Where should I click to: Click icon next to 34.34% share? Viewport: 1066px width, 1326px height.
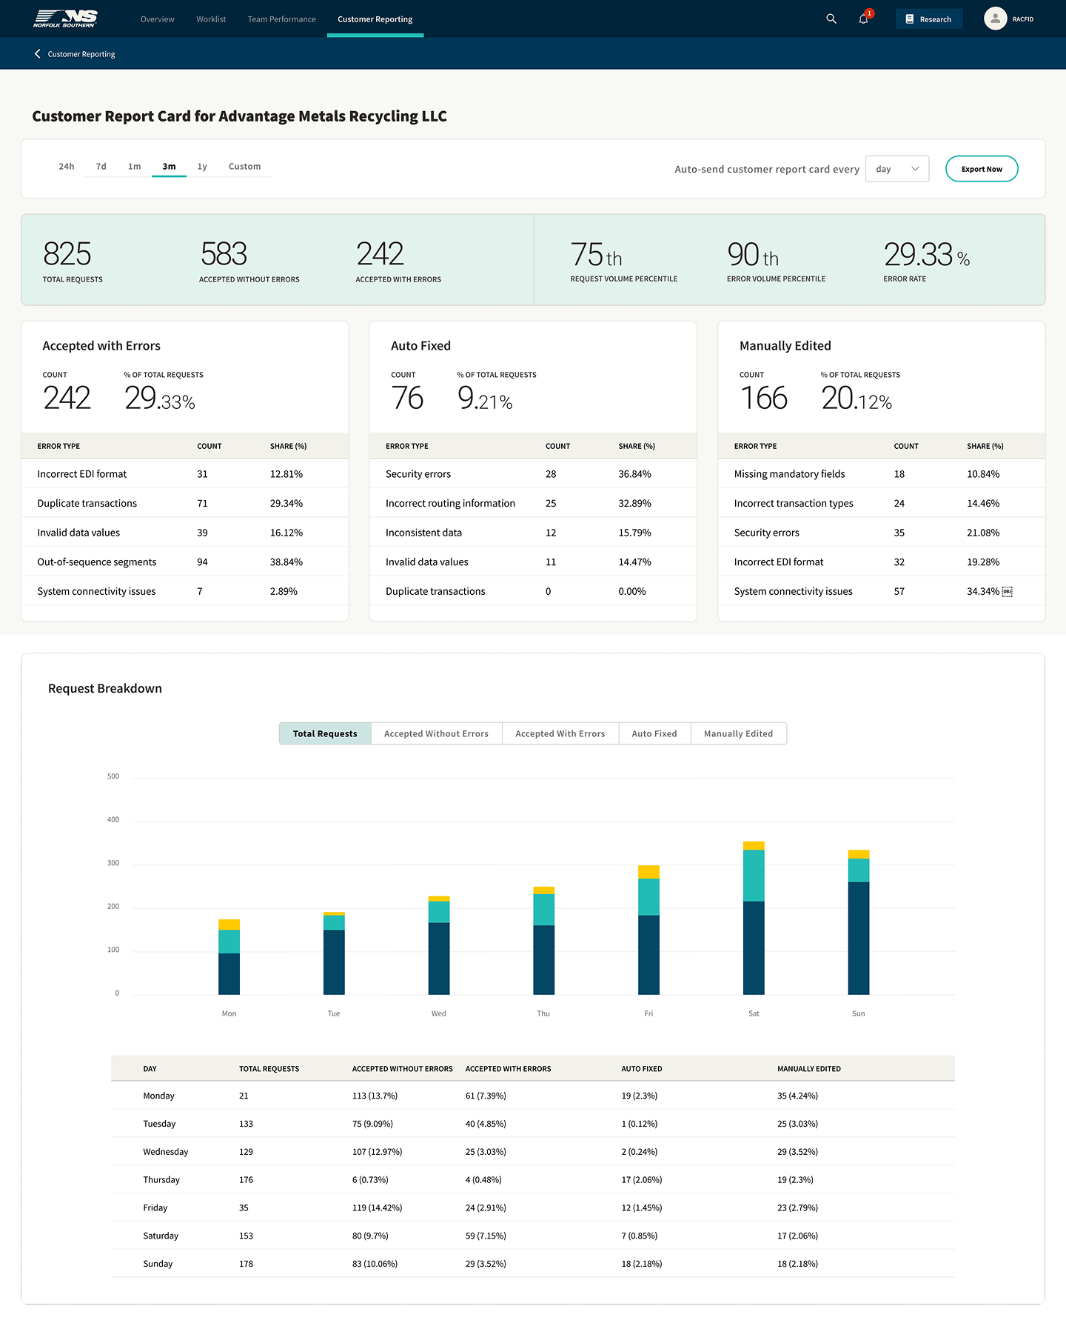[1007, 591]
